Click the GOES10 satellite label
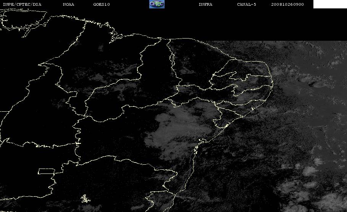Viewport: 347px width, 212px height. 102,5
